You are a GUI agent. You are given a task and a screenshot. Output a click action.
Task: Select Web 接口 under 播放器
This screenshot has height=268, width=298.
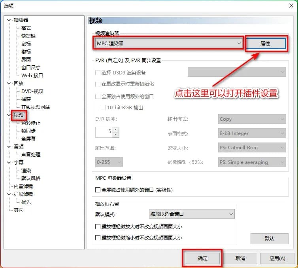[32, 76]
